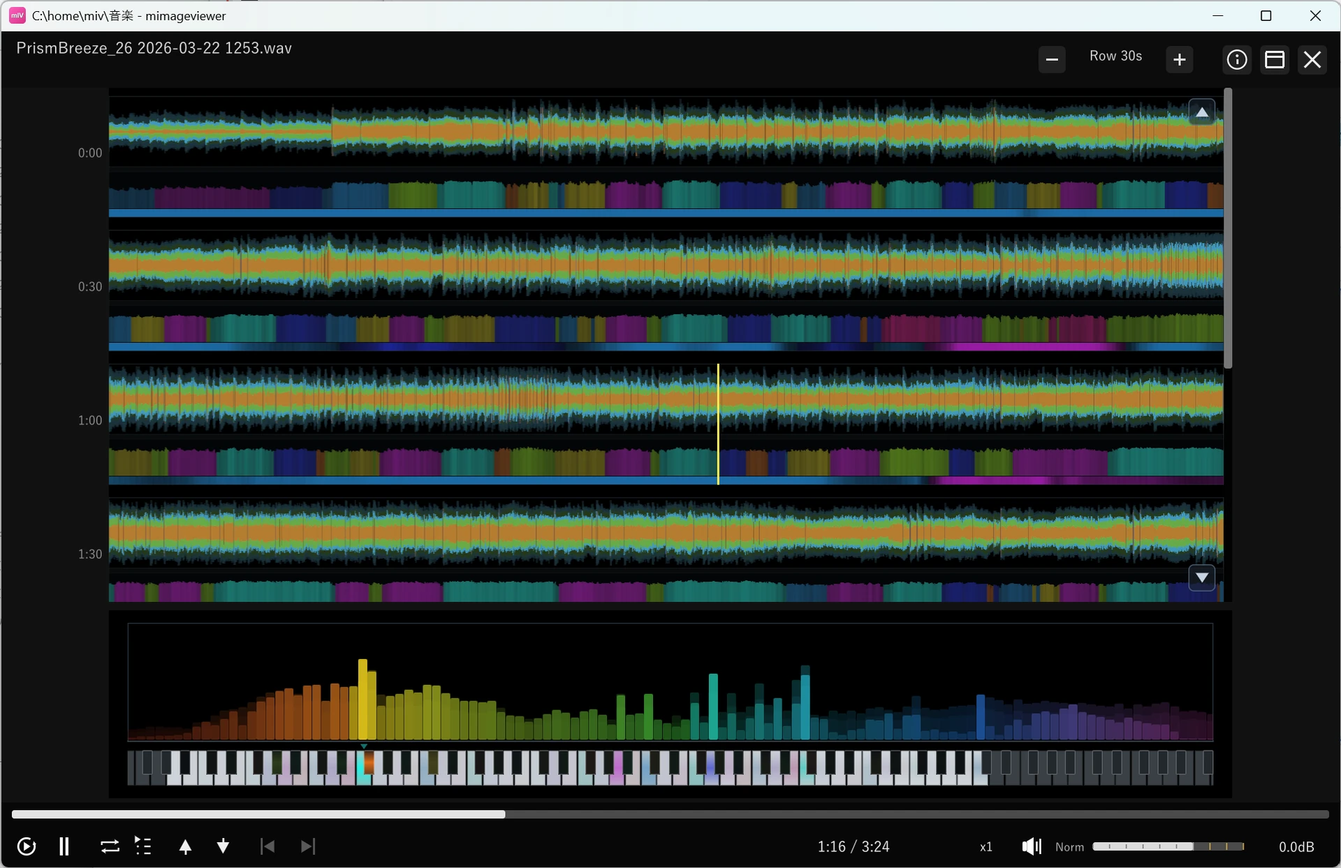Pause the audio playback
Viewport: 1341px width, 868px height.
pos(64,846)
